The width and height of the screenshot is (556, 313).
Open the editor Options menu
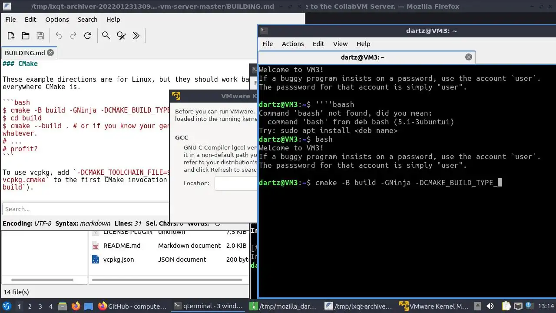pyautogui.click(x=57, y=20)
